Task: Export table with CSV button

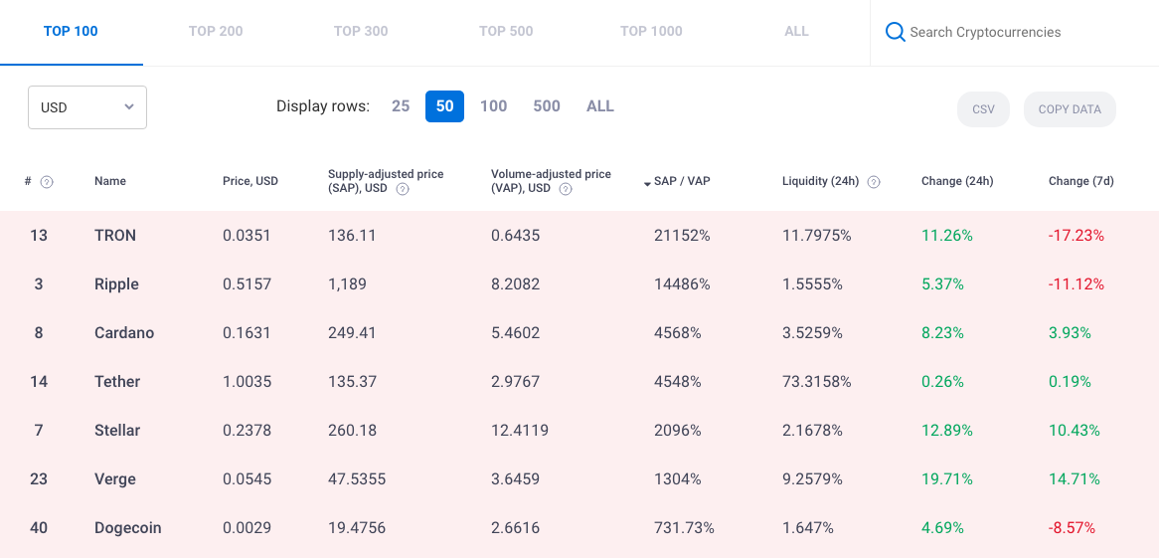Action: (x=983, y=109)
